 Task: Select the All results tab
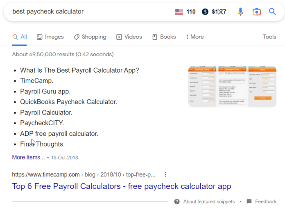click(x=20, y=37)
